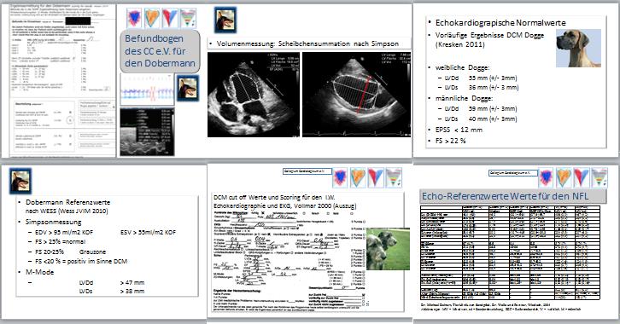Click 'Simpsonmessung' bullet
This screenshot has height=324, width=620.
[54, 222]
